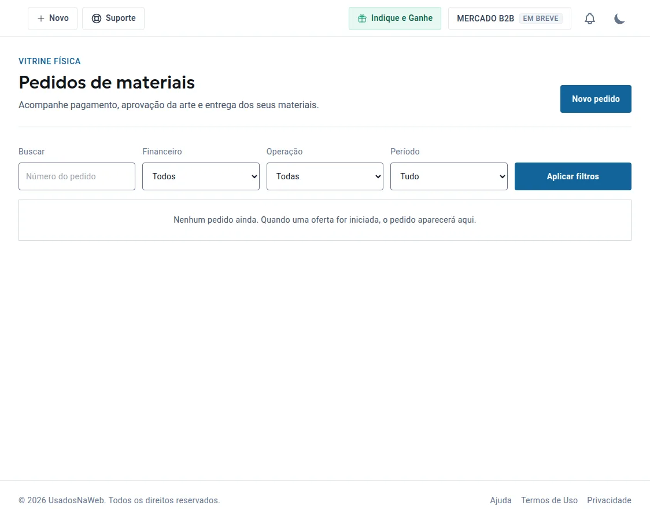Open the Período dropdown
Viewport: 650px width, 509px height.
449,176
